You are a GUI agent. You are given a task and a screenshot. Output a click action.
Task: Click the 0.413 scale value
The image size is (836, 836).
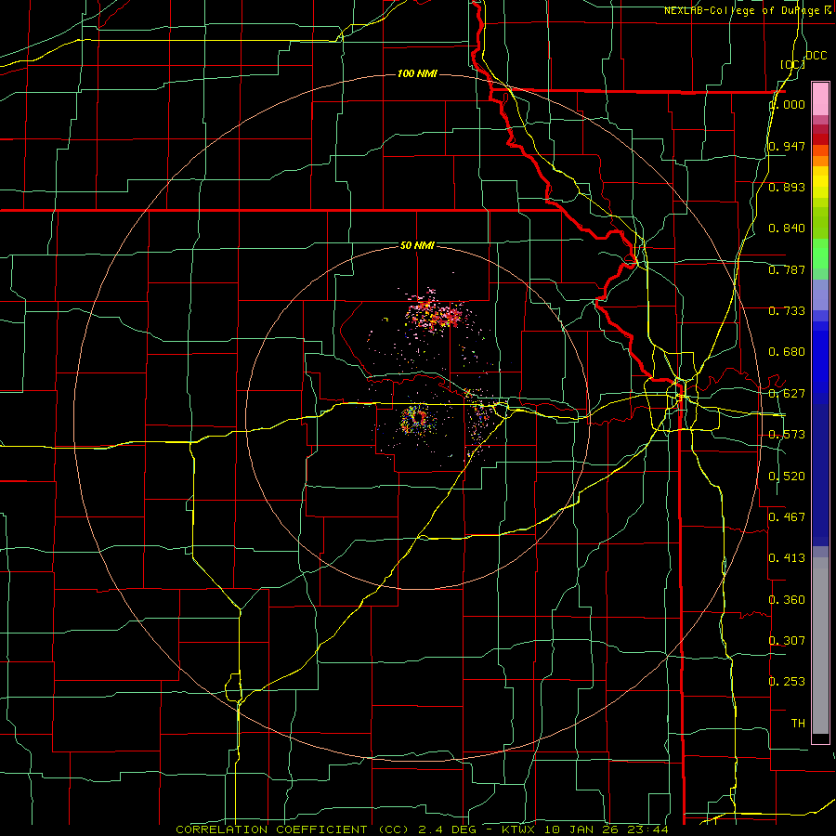[x=787, y=558]
